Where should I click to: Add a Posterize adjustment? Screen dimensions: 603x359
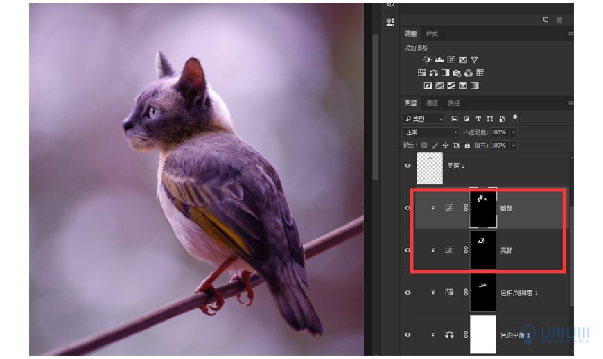[x=439, y=86]
